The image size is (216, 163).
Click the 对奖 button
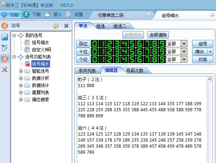[202, 59]
